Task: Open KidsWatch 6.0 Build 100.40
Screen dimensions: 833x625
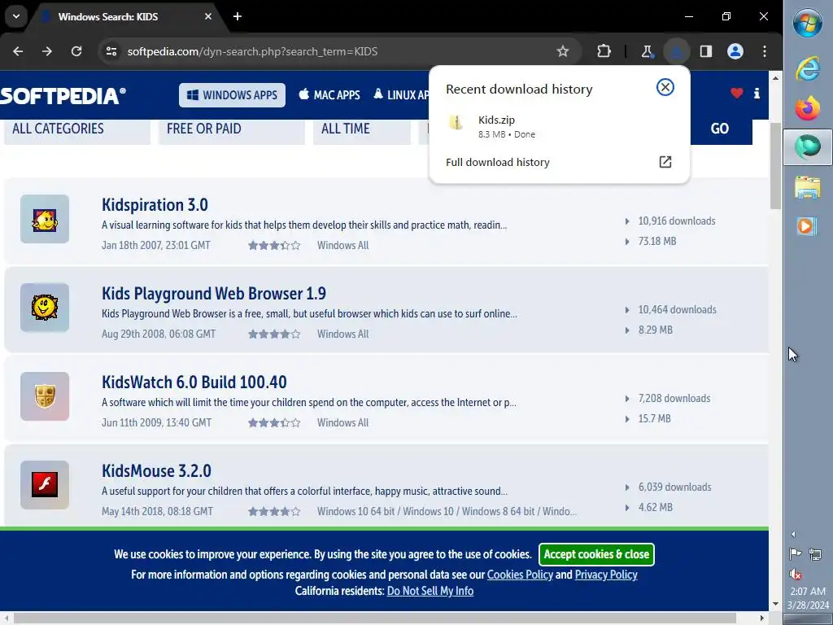Action: 194,382
